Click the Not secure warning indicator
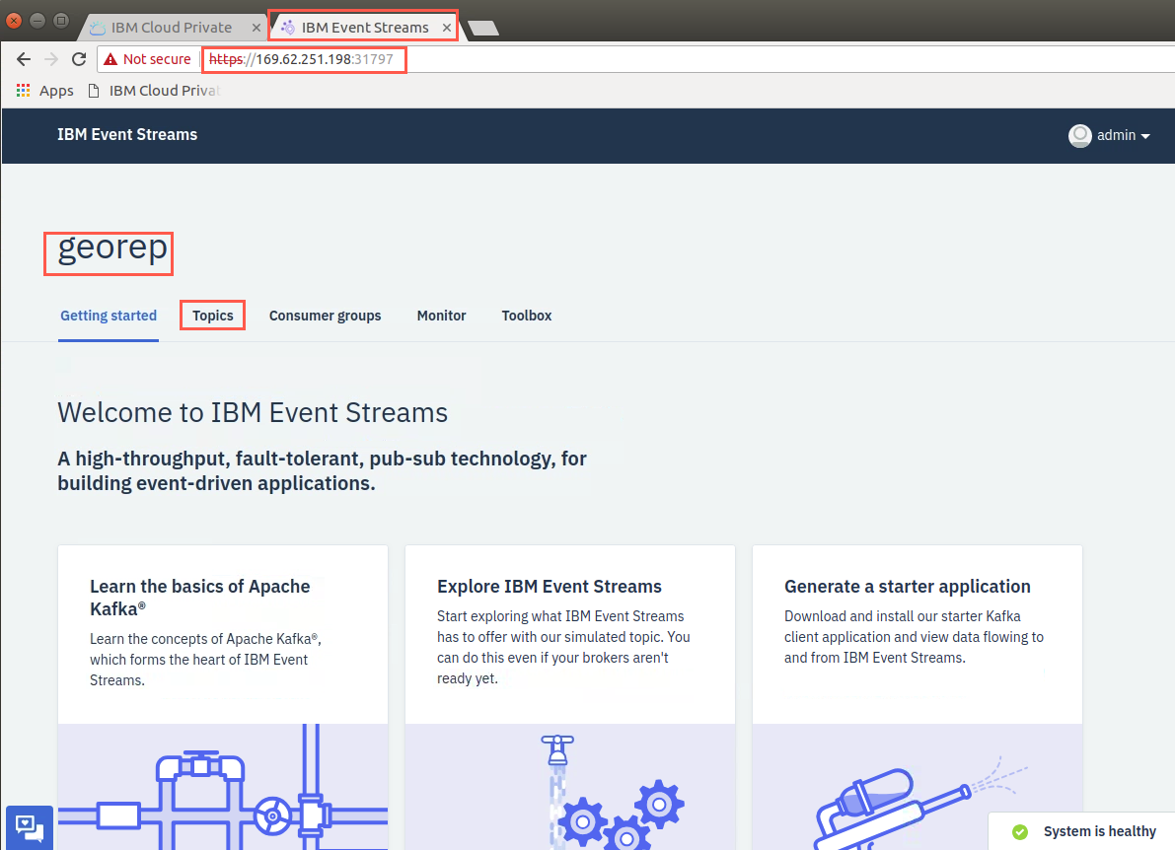The height and width of the screenshot is (850, 1175). coord(148,59)
